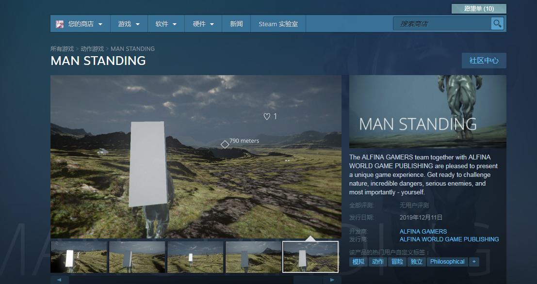Click the store avatar icon beside 您的商店
Screen dimensions: 537x284
[x=60, y=24]
